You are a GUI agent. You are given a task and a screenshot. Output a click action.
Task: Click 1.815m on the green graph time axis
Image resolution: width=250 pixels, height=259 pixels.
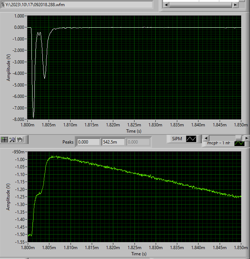pyautogui.click(x=92, y=248)
